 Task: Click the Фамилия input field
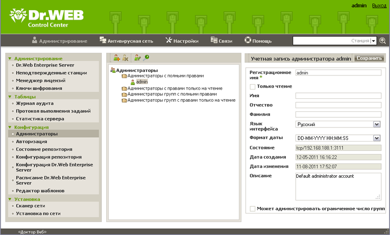point(338,114)
